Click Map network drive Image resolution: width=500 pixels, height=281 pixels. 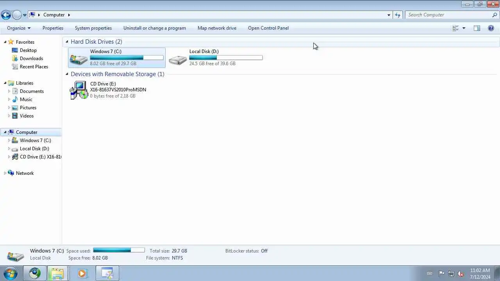[217, 28]
